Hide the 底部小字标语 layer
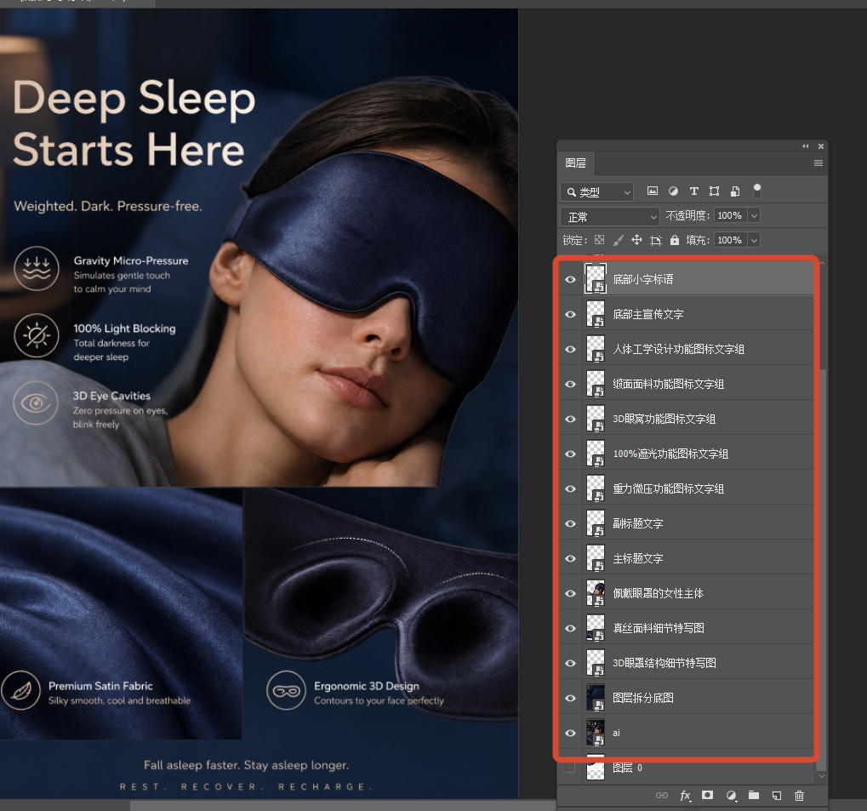This screenshot has height=811, width=867. [571, 279]
